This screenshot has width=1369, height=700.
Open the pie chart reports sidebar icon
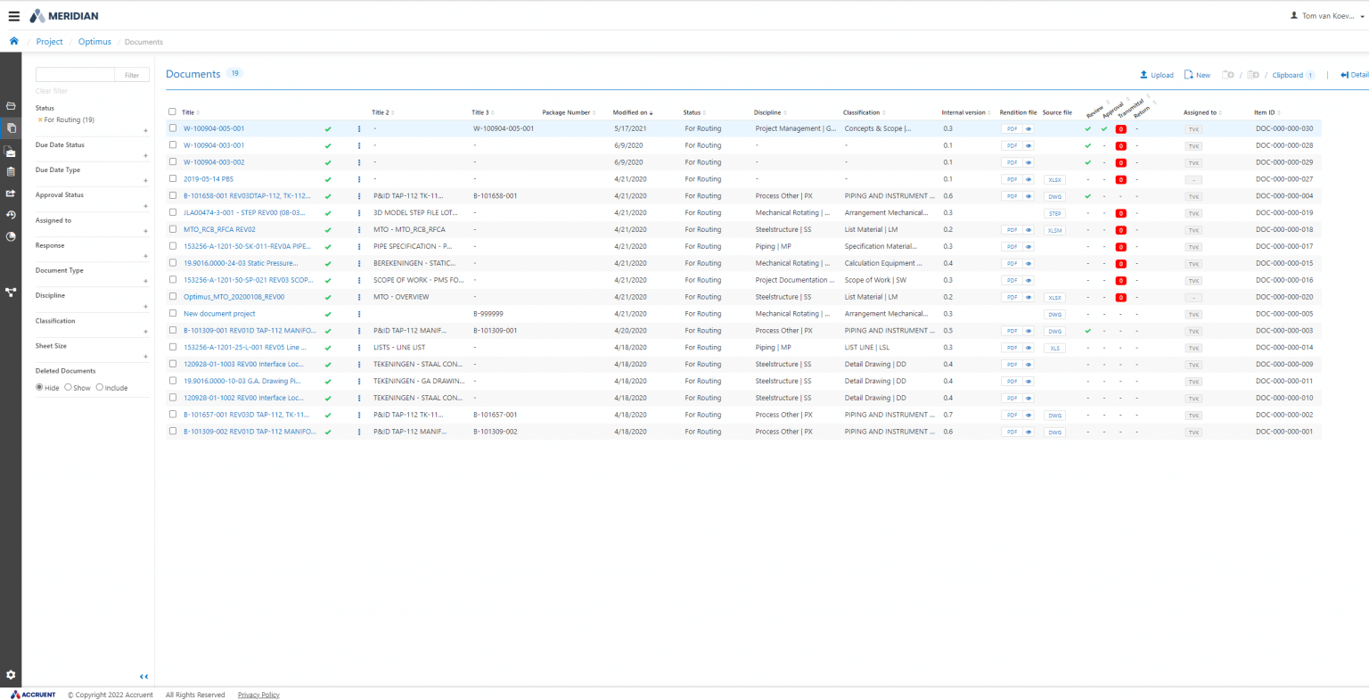[11, 236]
